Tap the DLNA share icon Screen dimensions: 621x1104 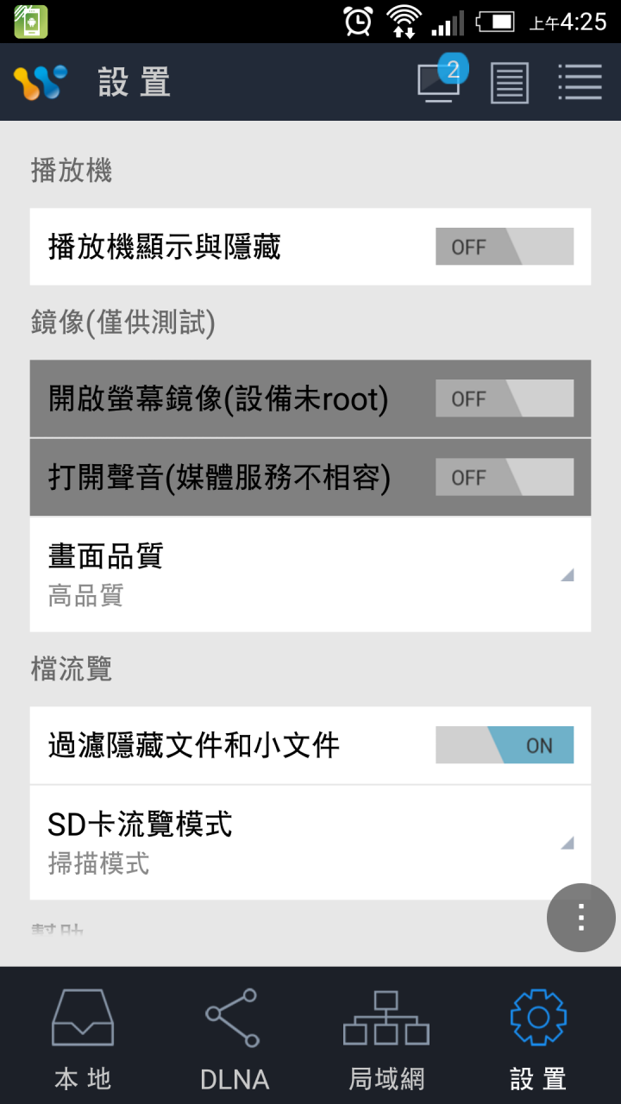pos(231,1018)
